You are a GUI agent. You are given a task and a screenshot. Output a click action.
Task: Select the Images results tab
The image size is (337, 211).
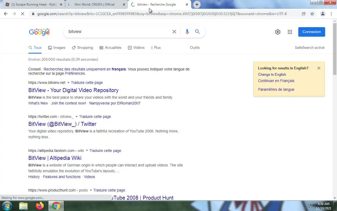click(57, 47)
